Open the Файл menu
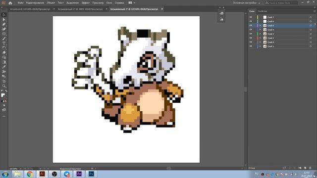 pos(21,3)
